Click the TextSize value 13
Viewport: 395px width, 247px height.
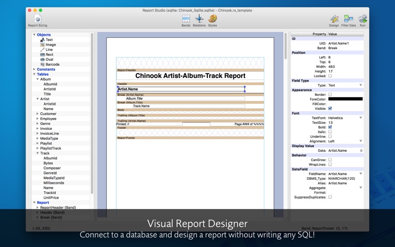coord(330,123)
